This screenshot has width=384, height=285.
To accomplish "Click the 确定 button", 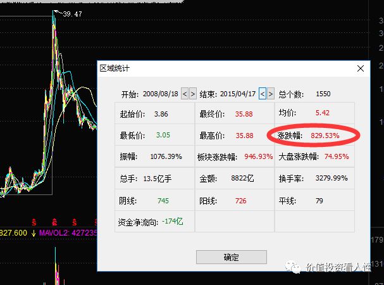I will [x=231, y=257].
